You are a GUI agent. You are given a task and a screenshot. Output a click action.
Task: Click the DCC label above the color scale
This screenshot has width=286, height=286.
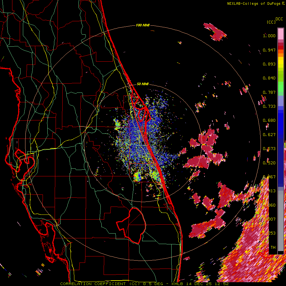click(x=279, y=19)
